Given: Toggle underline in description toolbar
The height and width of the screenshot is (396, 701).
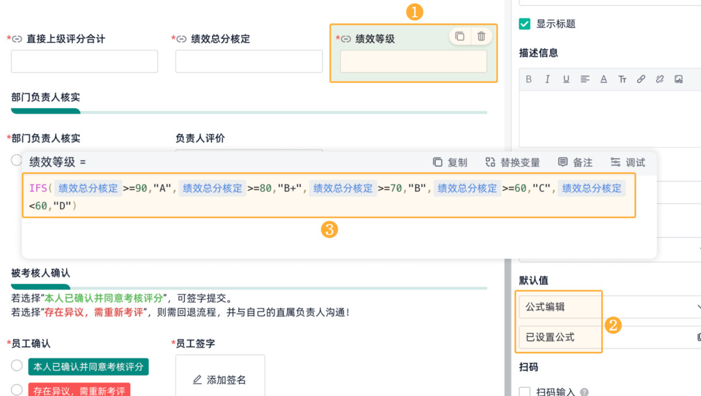Looking at the screenshot, I should click(x=566, y=79).
